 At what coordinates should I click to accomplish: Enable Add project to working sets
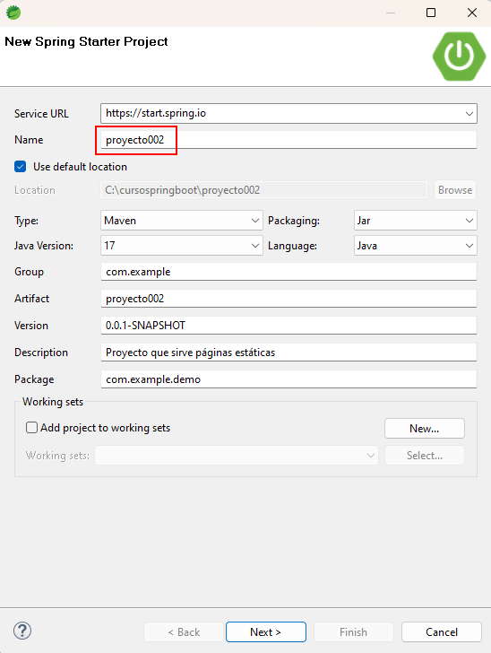(31, 427)
